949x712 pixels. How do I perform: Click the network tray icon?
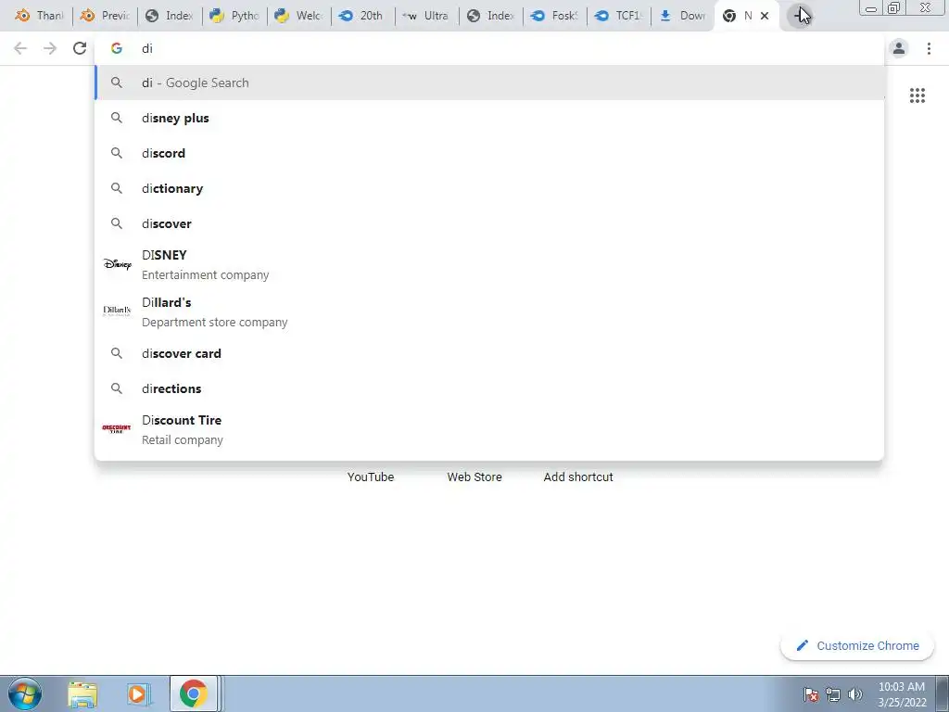(833, 694)
